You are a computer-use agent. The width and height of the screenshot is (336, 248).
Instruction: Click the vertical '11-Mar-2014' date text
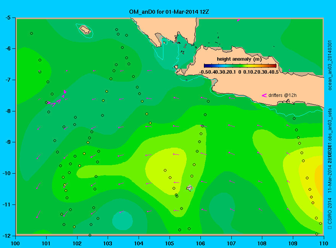click(330, 178)
